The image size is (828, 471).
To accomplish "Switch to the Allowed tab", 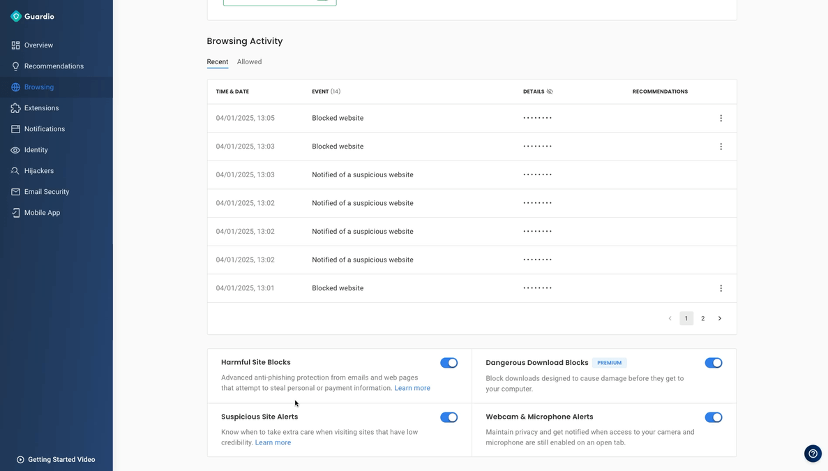I will click(x=249, y=61).
